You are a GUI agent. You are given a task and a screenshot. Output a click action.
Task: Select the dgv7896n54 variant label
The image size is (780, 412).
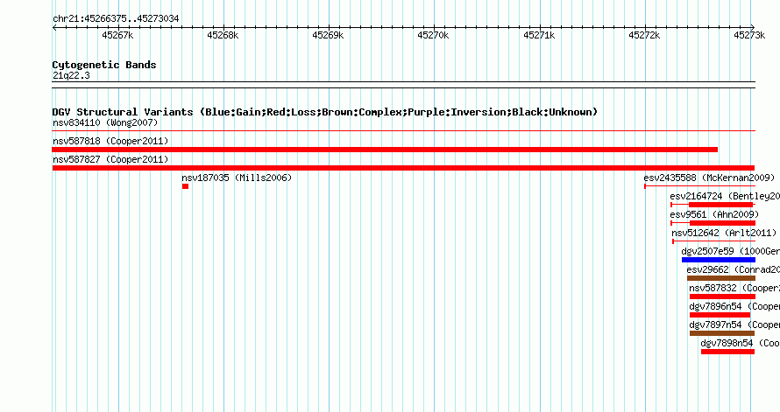pos(734,306)
